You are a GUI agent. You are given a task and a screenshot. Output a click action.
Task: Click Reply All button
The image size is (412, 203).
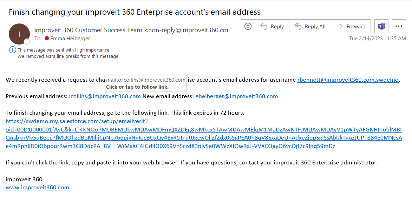pos(310,26)
